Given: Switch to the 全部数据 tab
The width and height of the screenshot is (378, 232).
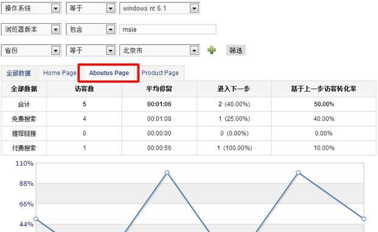Looking at the screenshot, I should (x=18, y=73).
